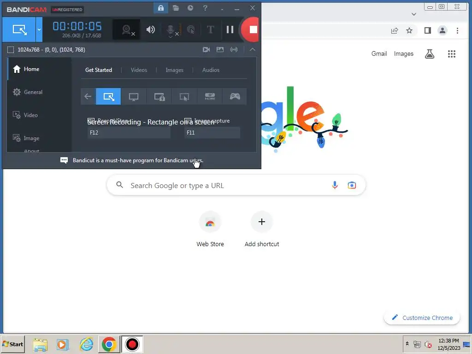Click the Chrome profile avatar
The width and height of the screenshot is (472, 354).
[442, 30]
